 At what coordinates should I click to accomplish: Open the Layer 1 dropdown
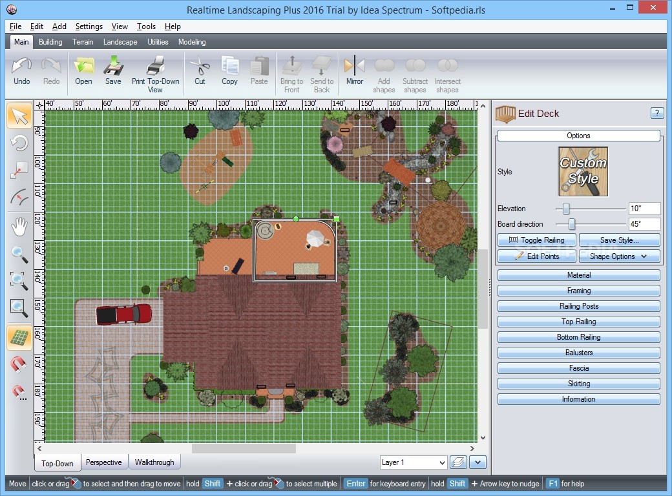click(x=414, y=462)
